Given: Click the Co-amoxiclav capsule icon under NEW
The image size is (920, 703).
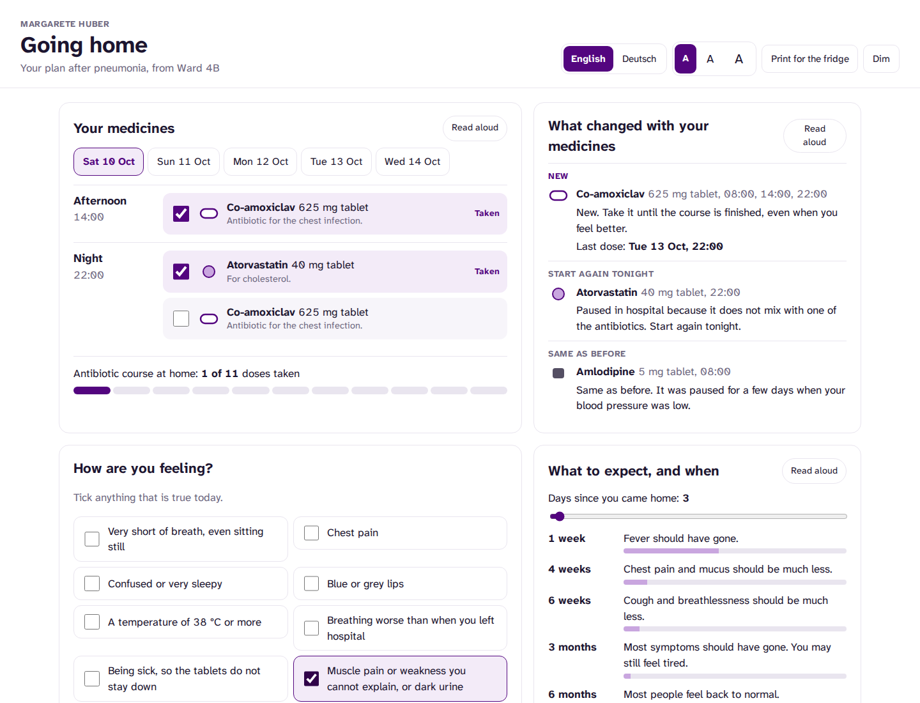Looking at the screenshot, I should point(558,196).
